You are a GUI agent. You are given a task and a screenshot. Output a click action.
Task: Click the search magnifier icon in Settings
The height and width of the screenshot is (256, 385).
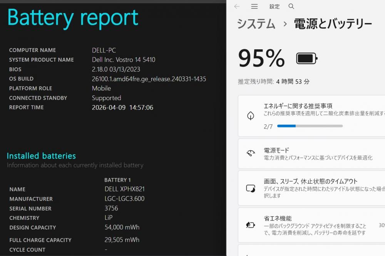tap(291, 7)
